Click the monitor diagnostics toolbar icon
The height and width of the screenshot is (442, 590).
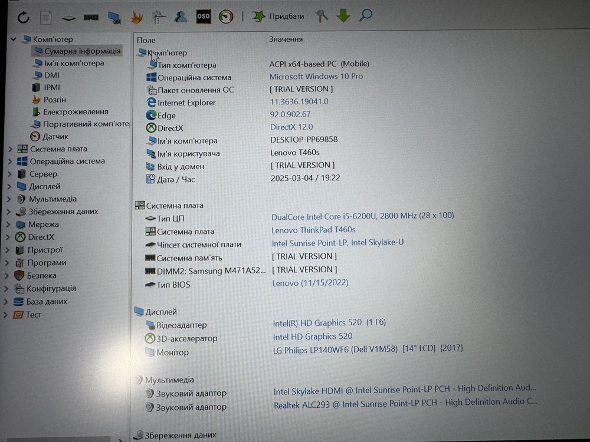114,18
